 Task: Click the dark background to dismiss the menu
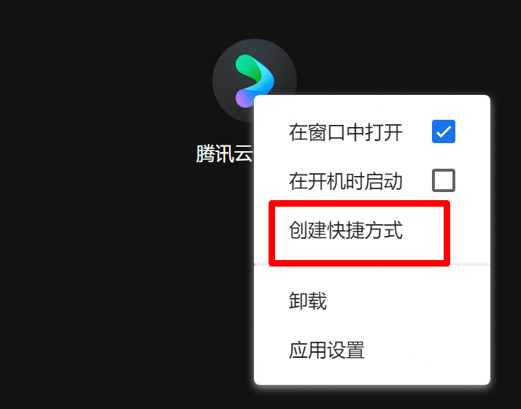100,266
